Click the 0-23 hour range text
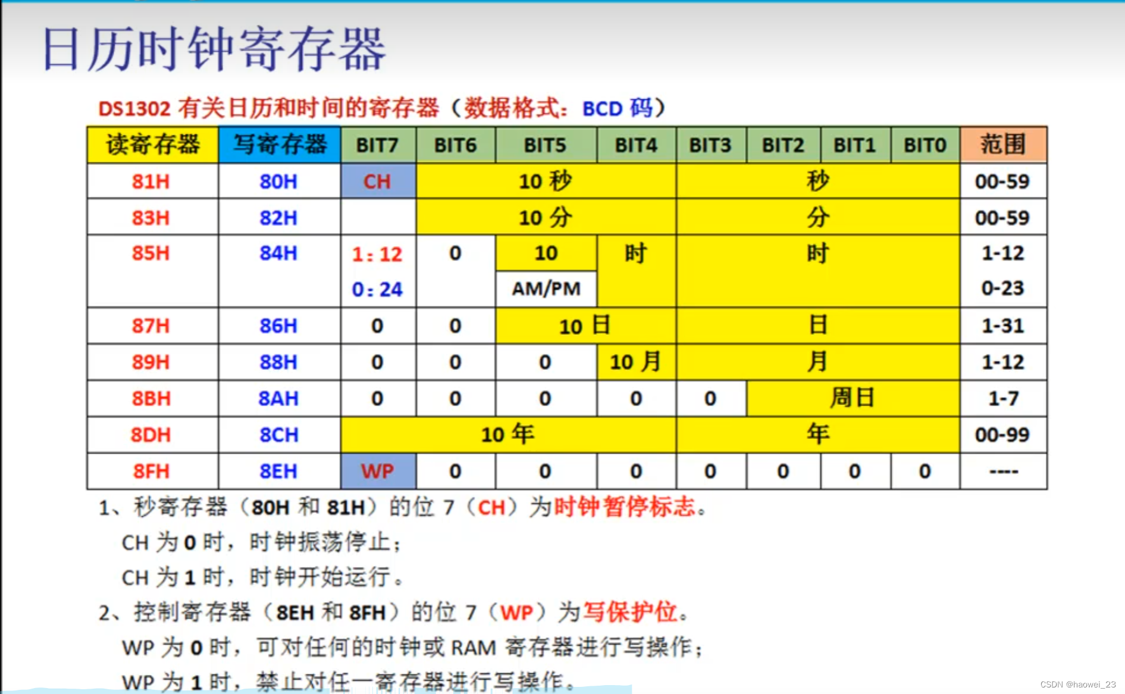The height and width of the screenshot is (694, 1125). [1003, 288]
